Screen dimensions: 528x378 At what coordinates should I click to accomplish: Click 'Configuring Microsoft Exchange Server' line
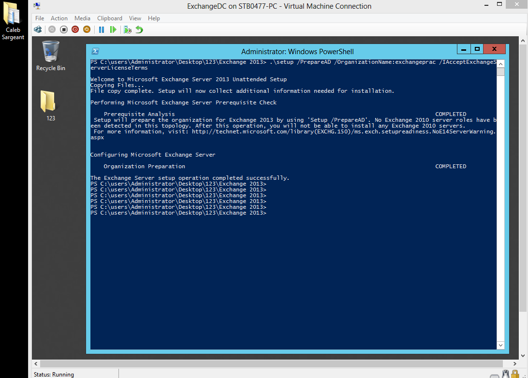tap(152, 155)
